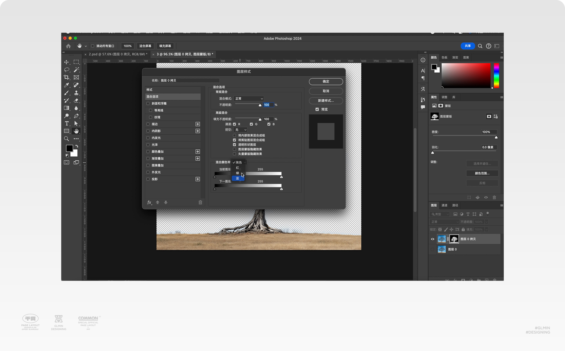
Task: Click the 新建样式 new style button
Action: click(x=326, y=101)
